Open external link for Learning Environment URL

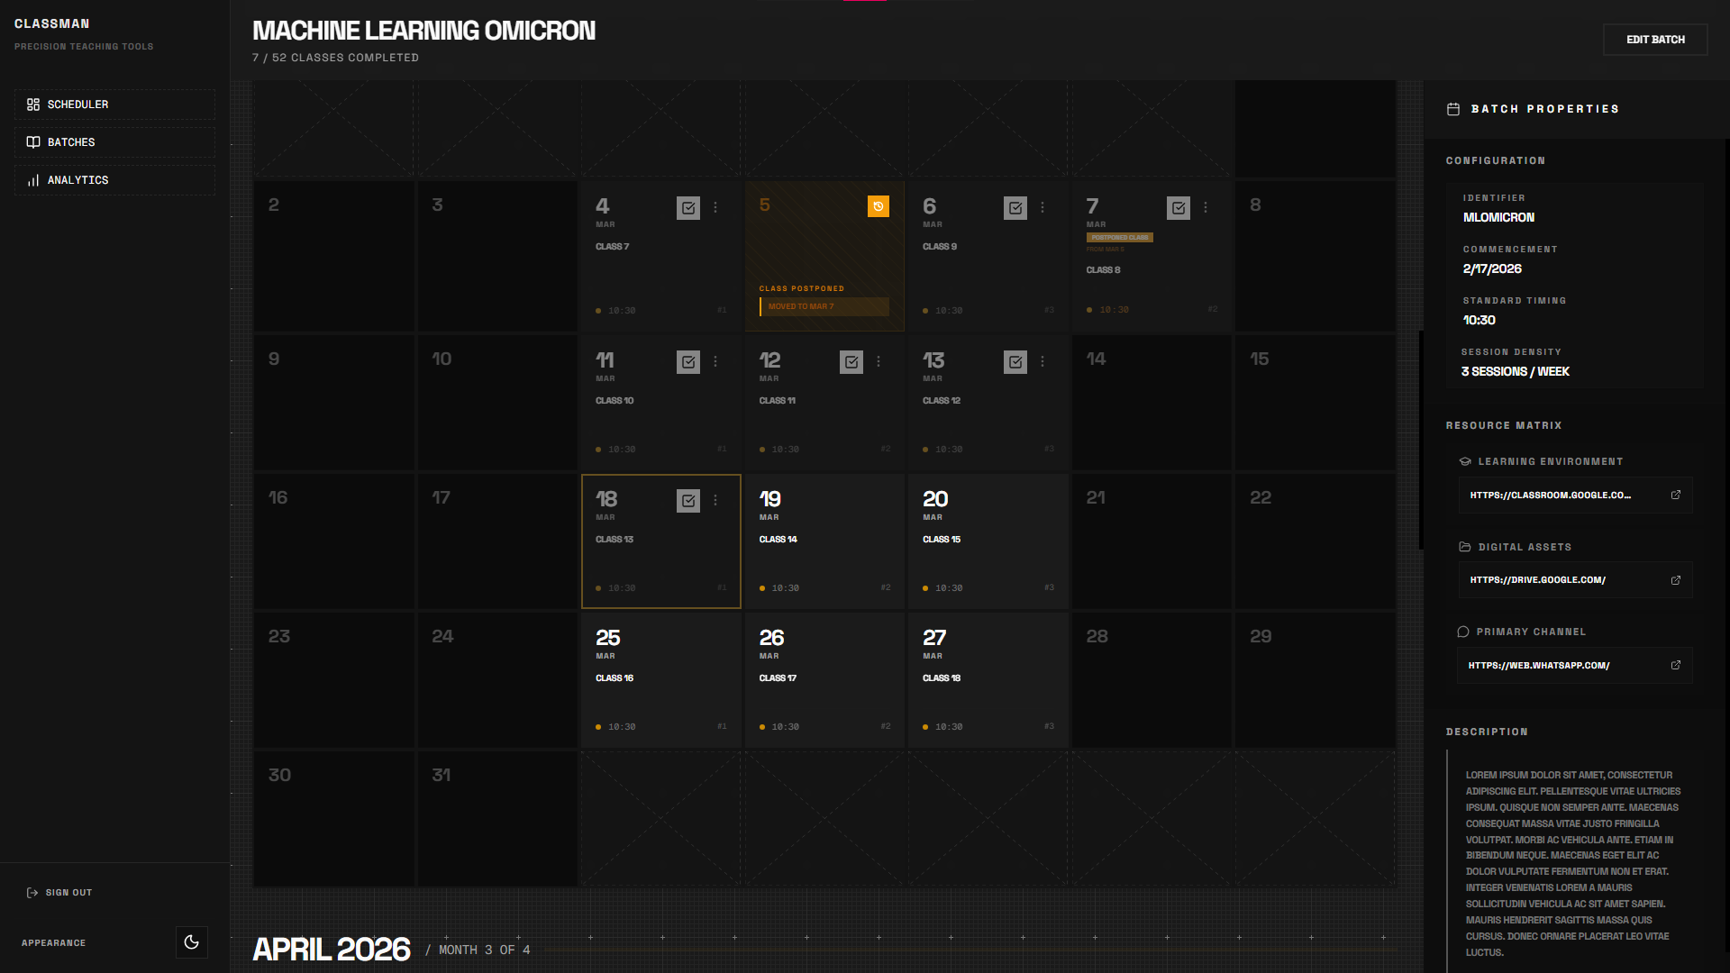(x=1676, y=495)
